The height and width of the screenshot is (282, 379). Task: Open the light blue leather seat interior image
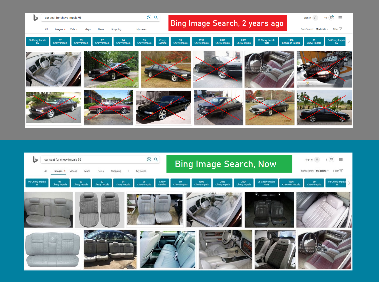pos(168,249)
